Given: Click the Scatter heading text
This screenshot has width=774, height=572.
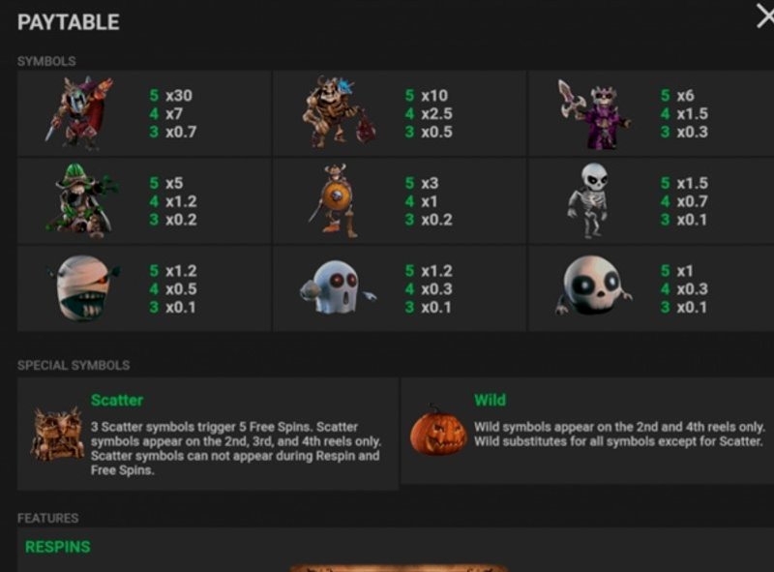Looking at the screenshot, I should tap(117, 400).
